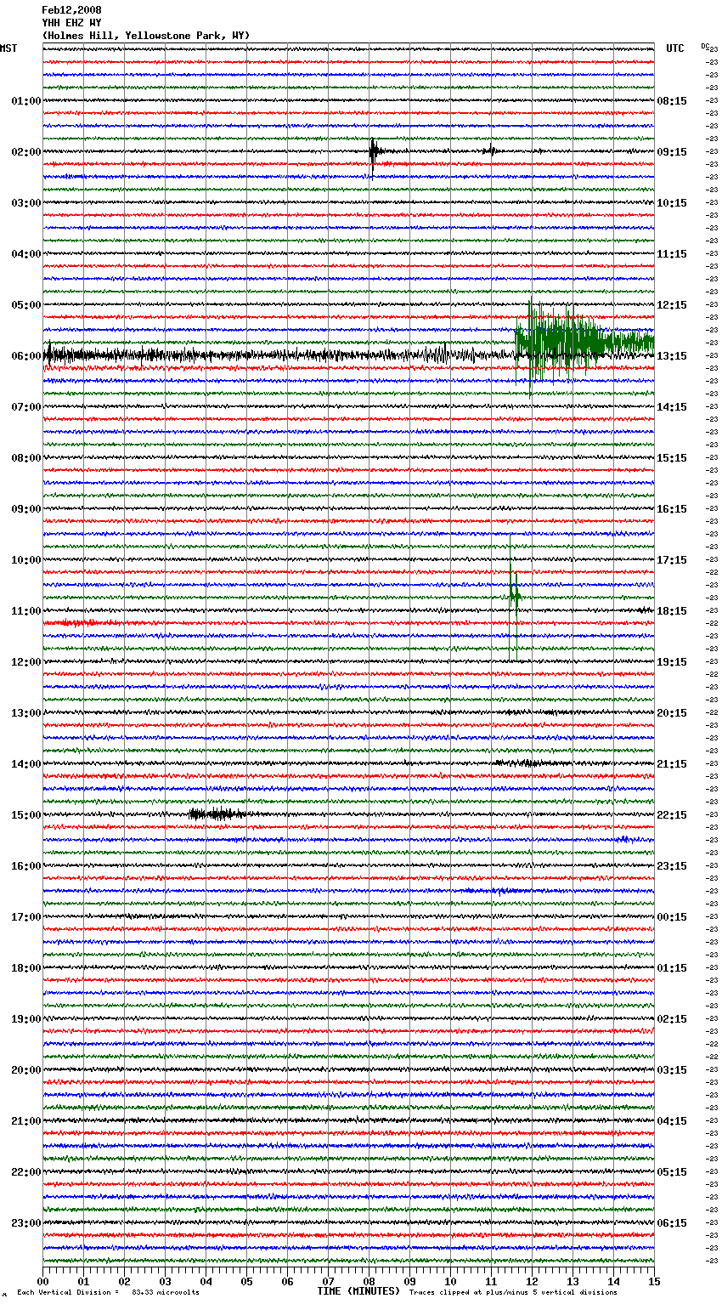Screen dimensions: 722x1304
Task: Click the UTC time zone label
Action: click(x=674, y=48)
